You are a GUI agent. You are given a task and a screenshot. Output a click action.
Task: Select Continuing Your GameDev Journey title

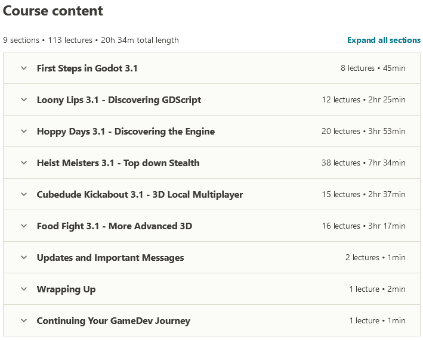tap(113, 321)
